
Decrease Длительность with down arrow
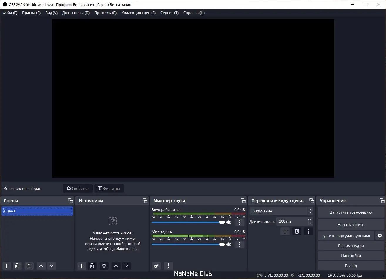tap(309, 224)
